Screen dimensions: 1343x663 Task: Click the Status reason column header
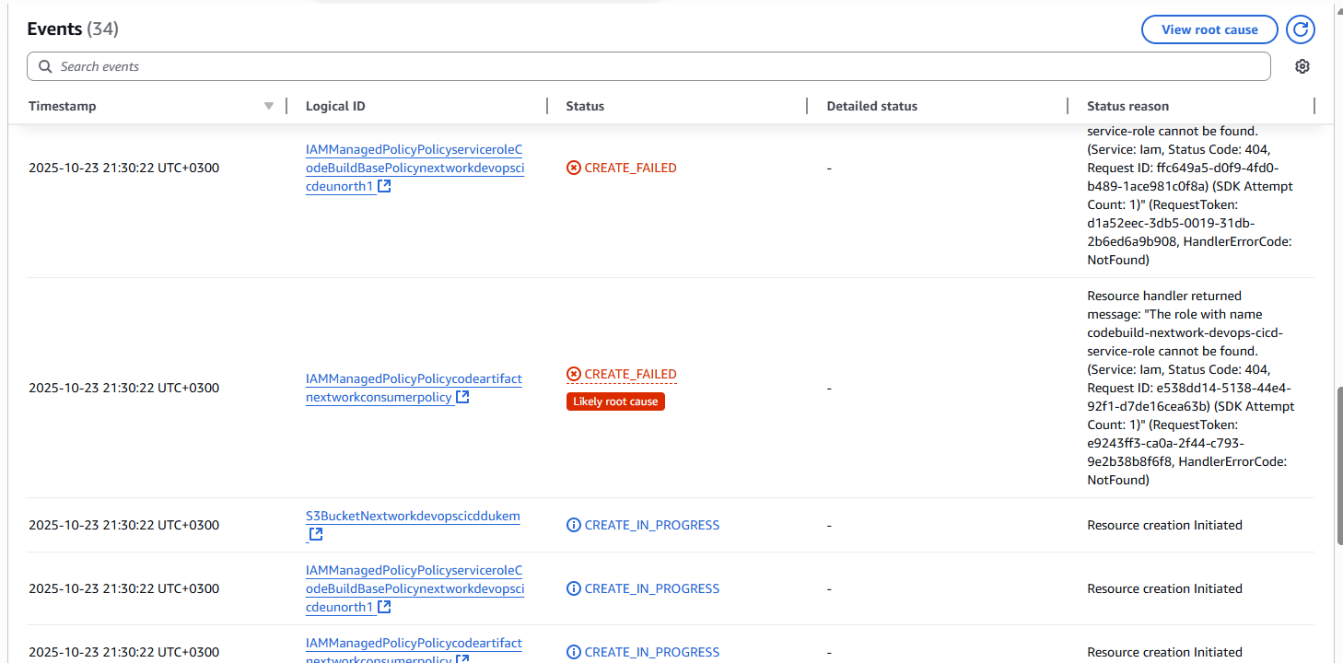(x=1127, y=106)
